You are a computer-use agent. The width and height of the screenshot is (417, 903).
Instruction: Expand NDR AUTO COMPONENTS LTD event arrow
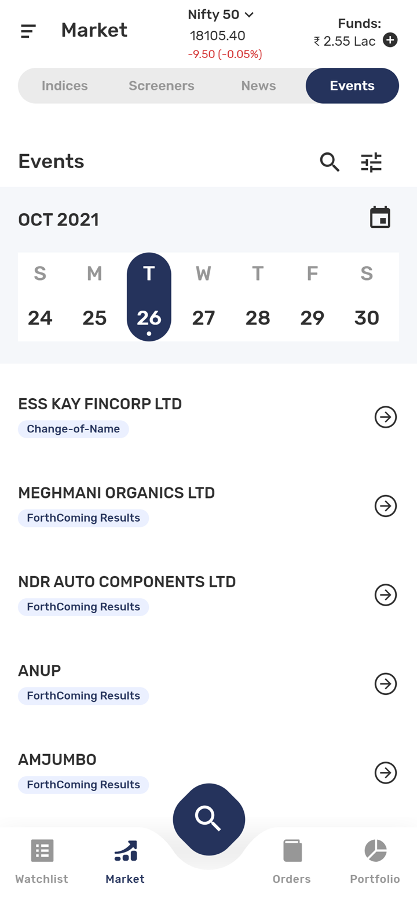pos(385,595)
